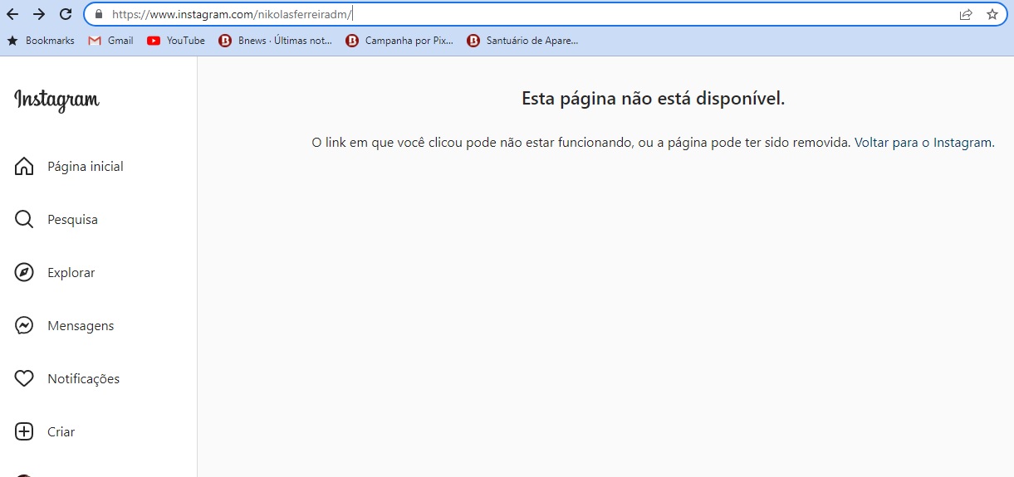This screenshot has width=1014, height=477.
Task: Open Explorar in sidebar
Action: click(71, 273)
